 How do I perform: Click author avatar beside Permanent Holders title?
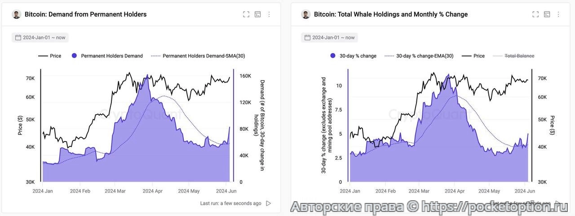click(17, 14)
